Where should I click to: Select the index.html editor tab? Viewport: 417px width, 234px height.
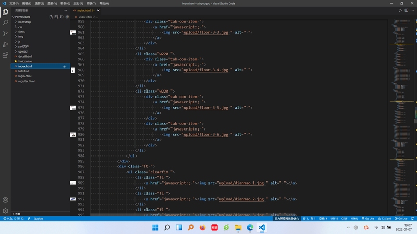83,10
